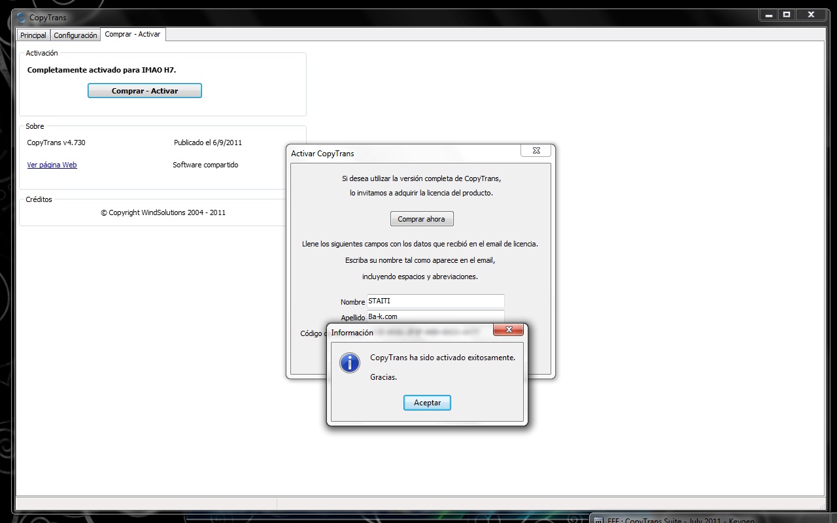The height and width of the screenshot is (523, 837).
Task: Select 'CopyTrans ha sido activado exitosamente.' message
Action: click(443, 358)
